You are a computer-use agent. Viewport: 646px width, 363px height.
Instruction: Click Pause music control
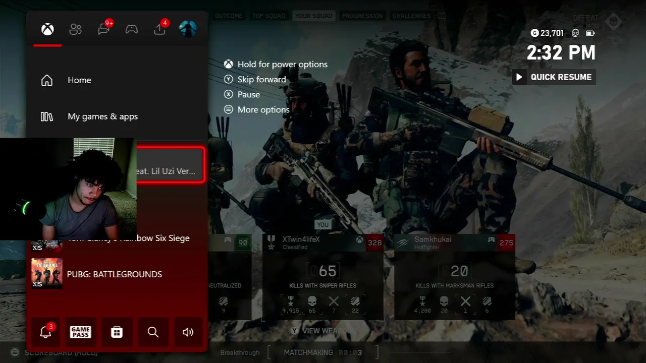pos(242,94)
